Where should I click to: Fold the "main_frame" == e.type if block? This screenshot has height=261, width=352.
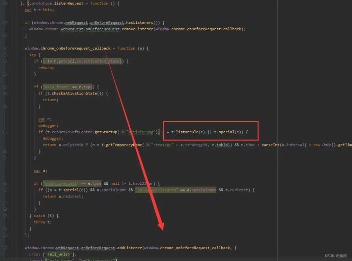tap(5, 87)
